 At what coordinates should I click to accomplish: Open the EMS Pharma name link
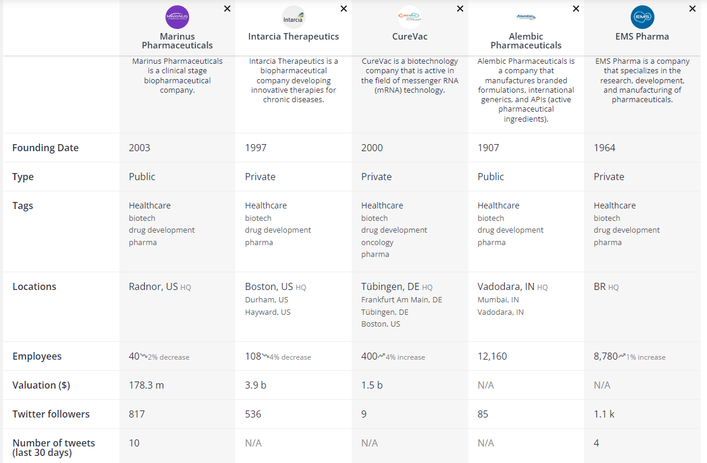[x=642, y=37]
